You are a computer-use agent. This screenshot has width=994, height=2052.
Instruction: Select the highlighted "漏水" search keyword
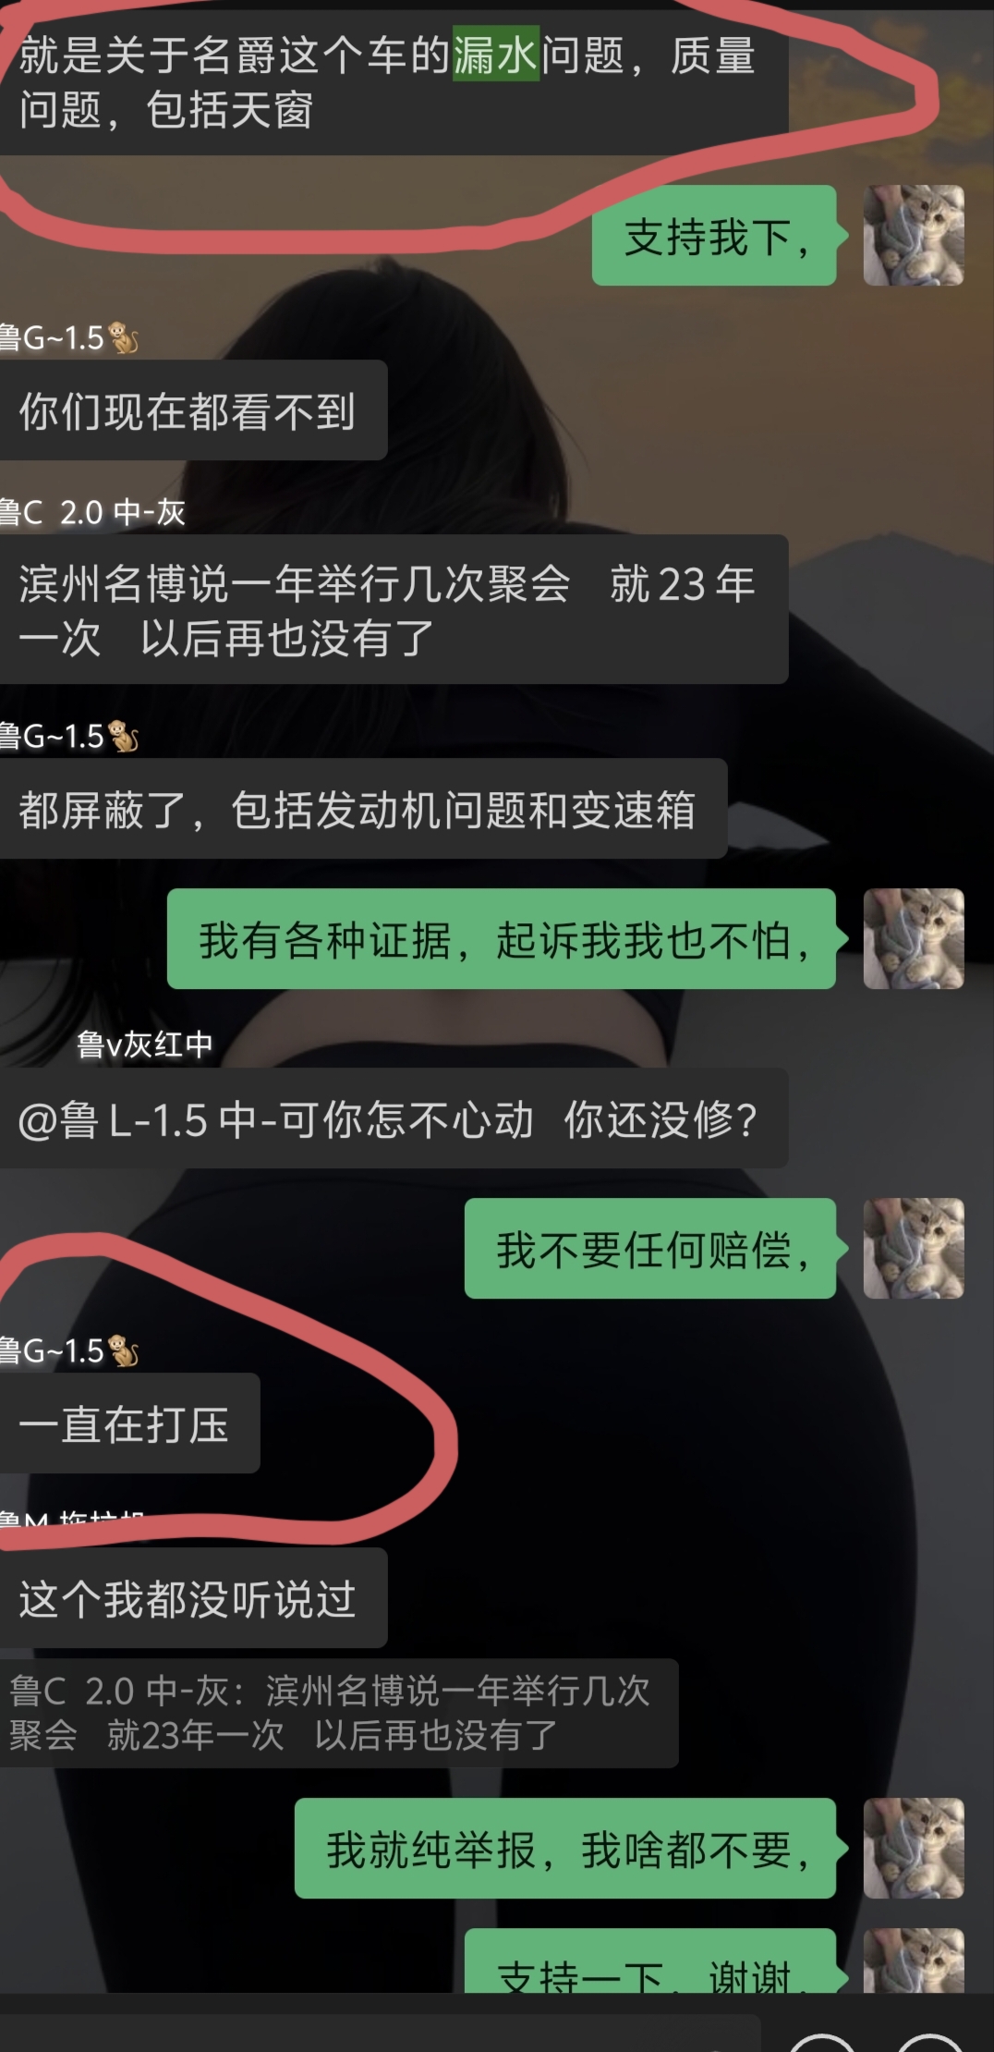pos(495,55)
